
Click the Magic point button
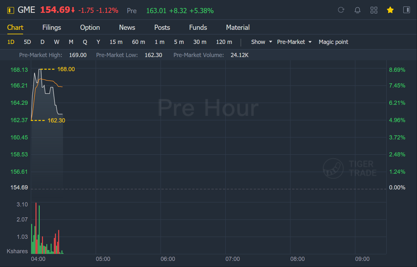point(333,42)
